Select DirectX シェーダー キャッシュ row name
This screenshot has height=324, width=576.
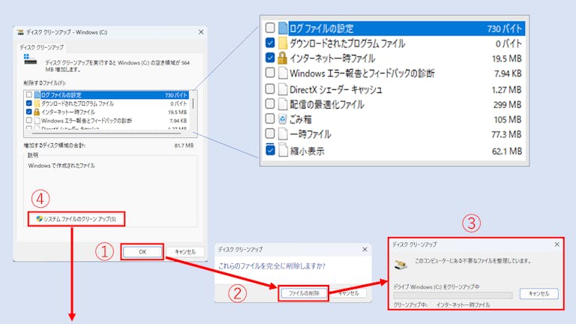(336, 89)
